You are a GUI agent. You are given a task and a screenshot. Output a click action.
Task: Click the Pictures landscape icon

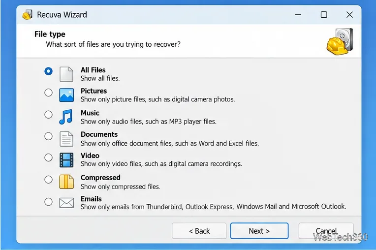[x=66, y=95]
